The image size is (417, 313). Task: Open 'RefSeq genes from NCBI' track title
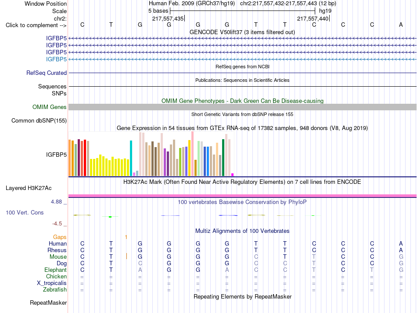(x=242, y=67)
